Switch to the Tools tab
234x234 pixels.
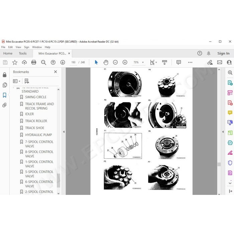(23, 53)
